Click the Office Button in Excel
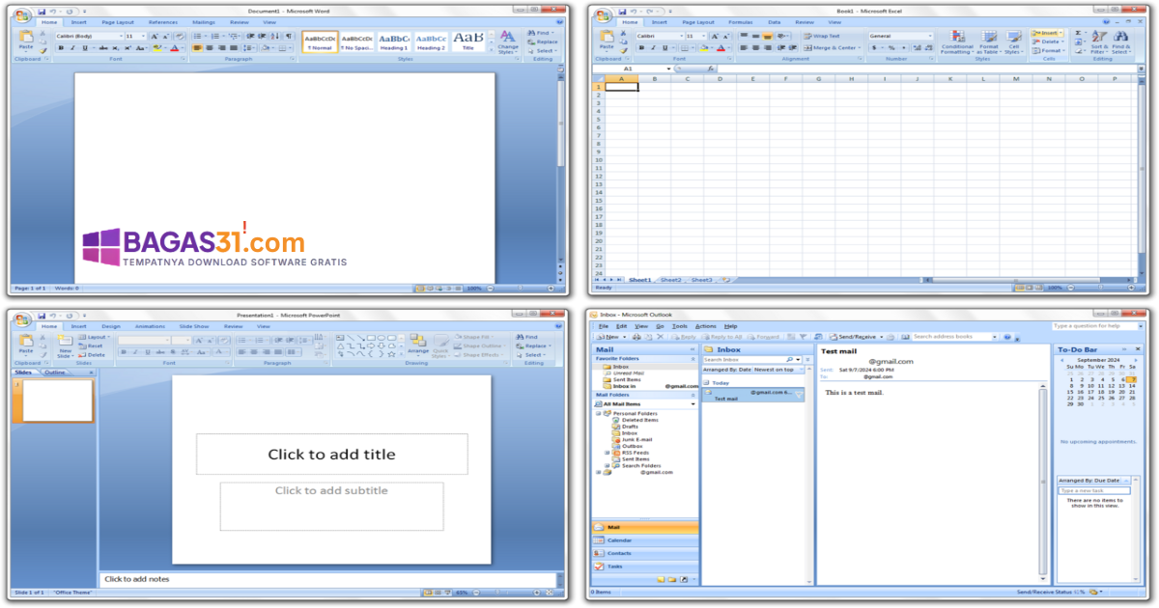 click(x=603, y=15)
